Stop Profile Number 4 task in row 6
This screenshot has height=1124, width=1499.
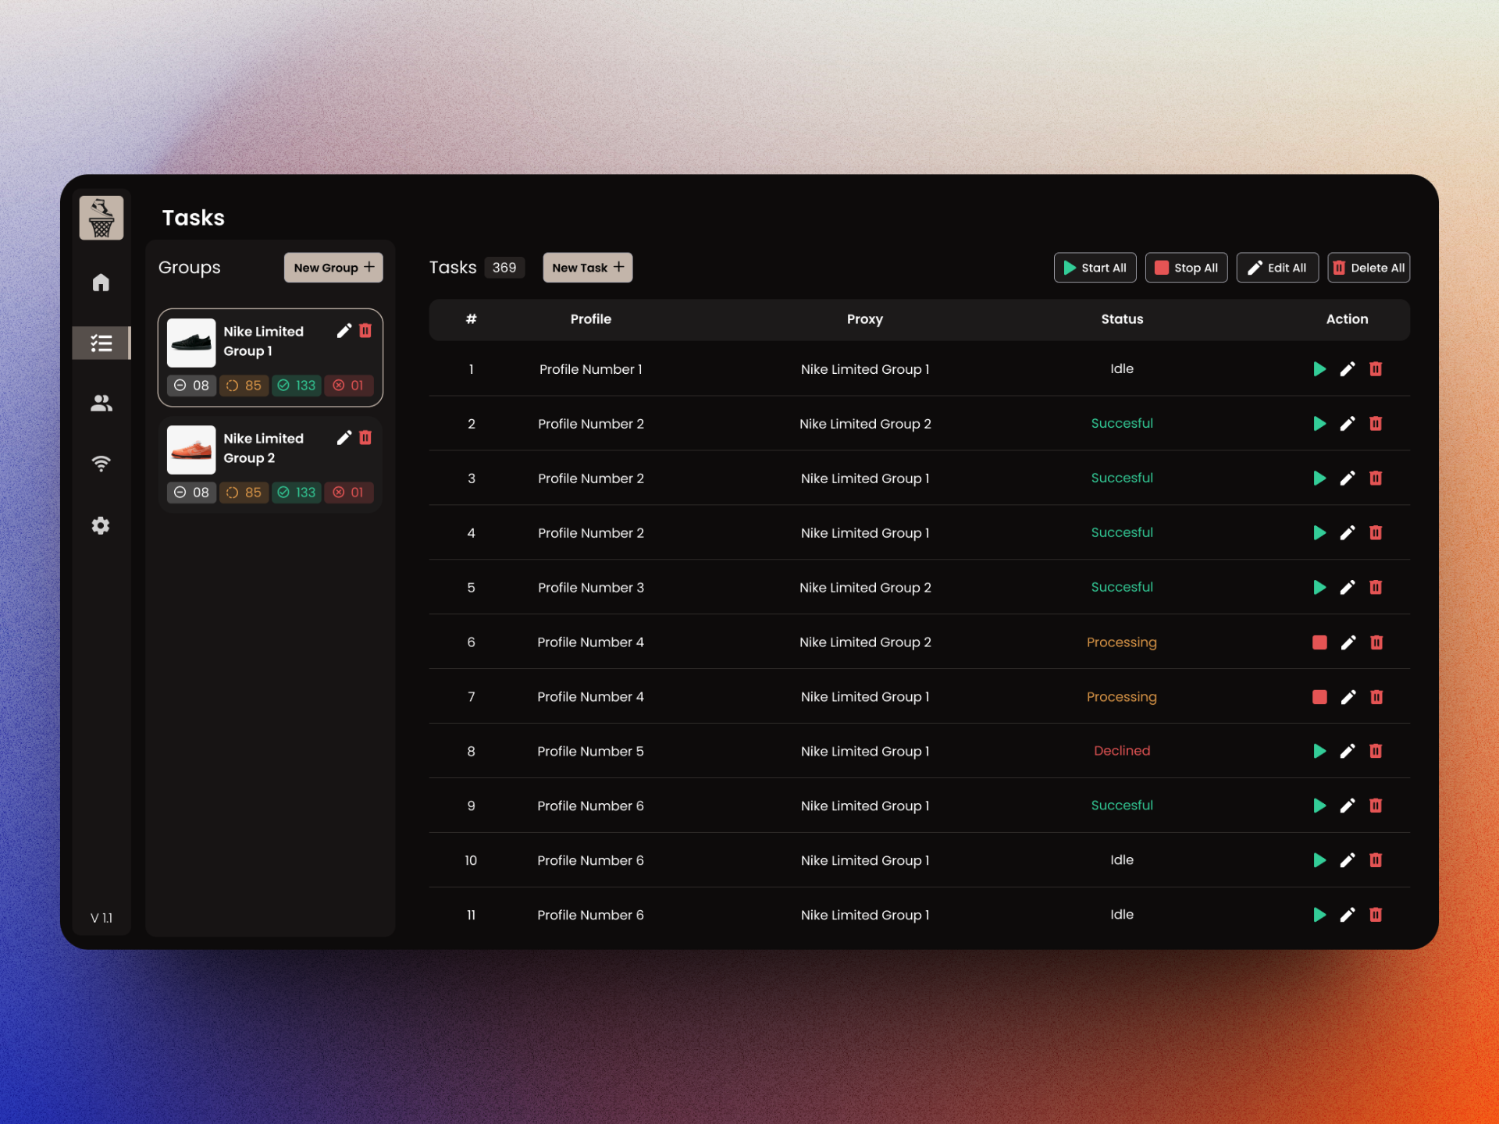1319,642
